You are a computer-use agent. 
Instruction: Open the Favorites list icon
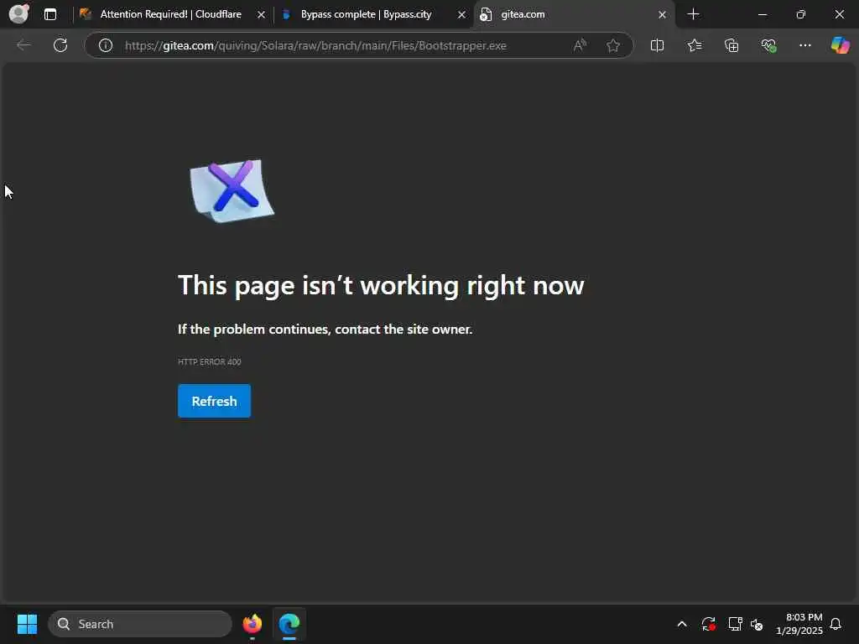point(694,45)
